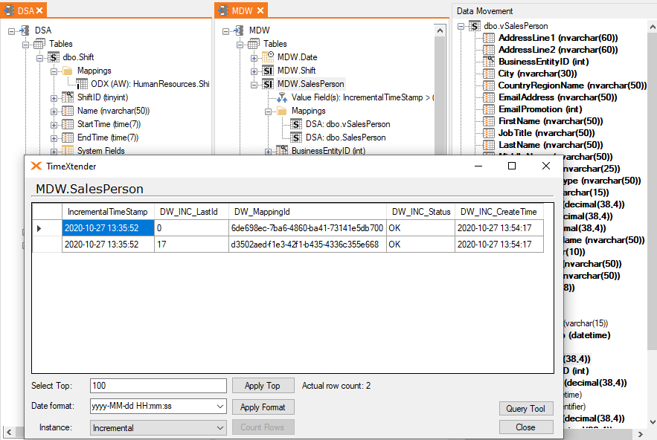Expand the MDW.Shift table node

[x=254, y=71]
